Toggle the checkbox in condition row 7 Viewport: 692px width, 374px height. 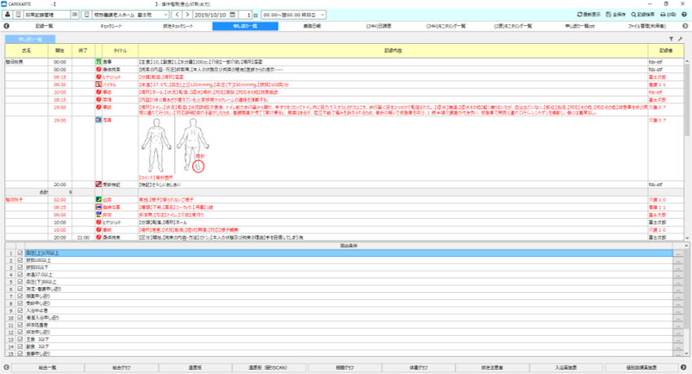[x=20, y=296]
